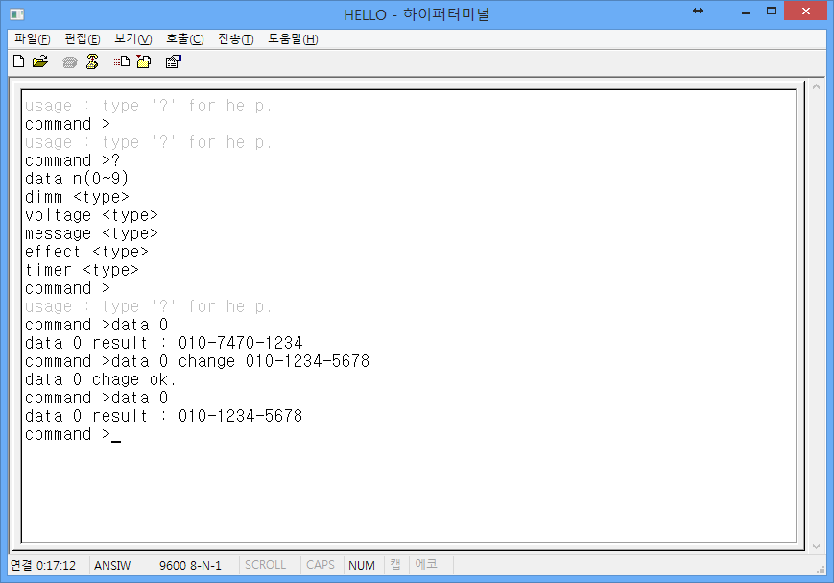834x583 pixels.
Task: Click the Open file toolbar icon
Action: pos(40,61)
